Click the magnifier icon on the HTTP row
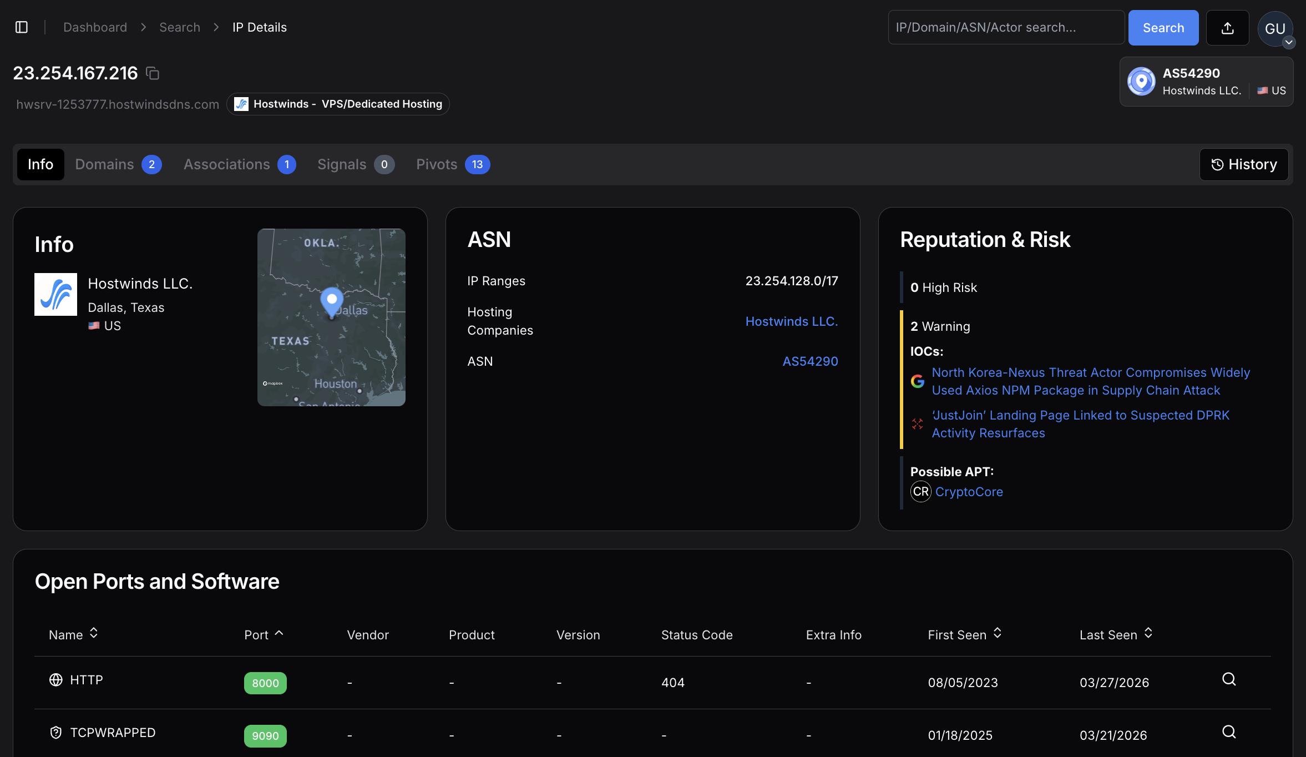The height and width of the screenshot is (757, 1306). click(x=1229, y=679)
